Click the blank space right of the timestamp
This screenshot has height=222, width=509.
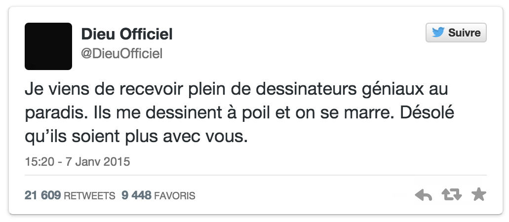point(296,162)
